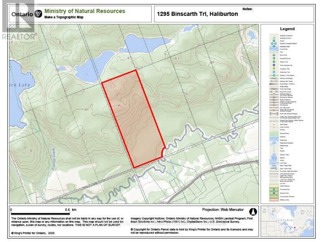Click the Ontario trillium logo icon
This screenshot has height=242, width=323.
coord(38,14)
